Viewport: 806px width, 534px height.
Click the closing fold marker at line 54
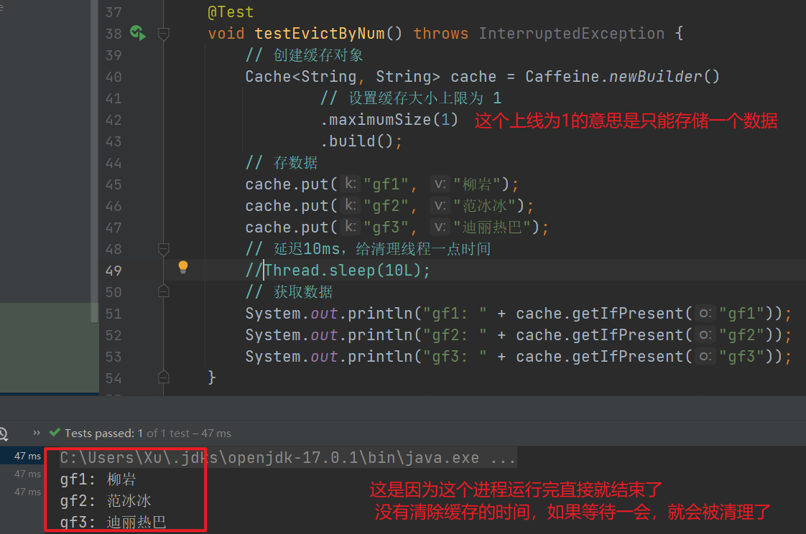coord(164,376)
